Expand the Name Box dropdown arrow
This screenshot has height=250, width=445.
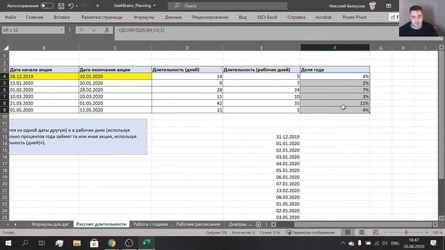click(x=62, y=30)
